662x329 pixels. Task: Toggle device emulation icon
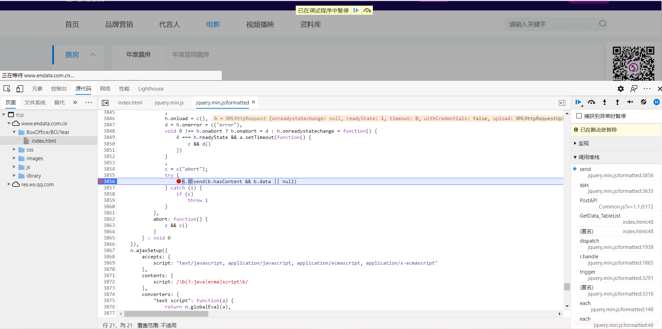pos(20,89)
